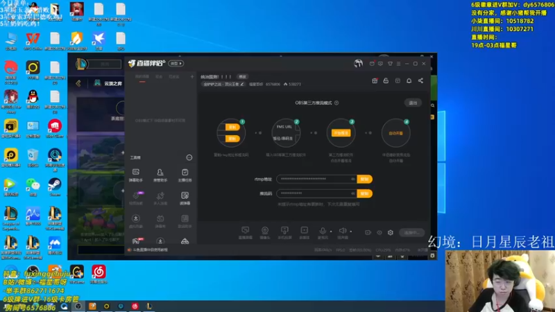Image resolution: width=555 pixels, height=312 pixels.
Task: Copy the rtmp address
Action: pos(364,179)
